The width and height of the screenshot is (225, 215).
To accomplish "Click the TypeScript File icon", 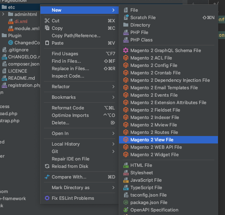I will 126,188.
